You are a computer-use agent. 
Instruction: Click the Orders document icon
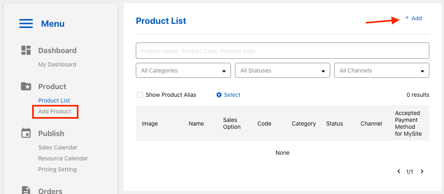click(x=26, y=191)
